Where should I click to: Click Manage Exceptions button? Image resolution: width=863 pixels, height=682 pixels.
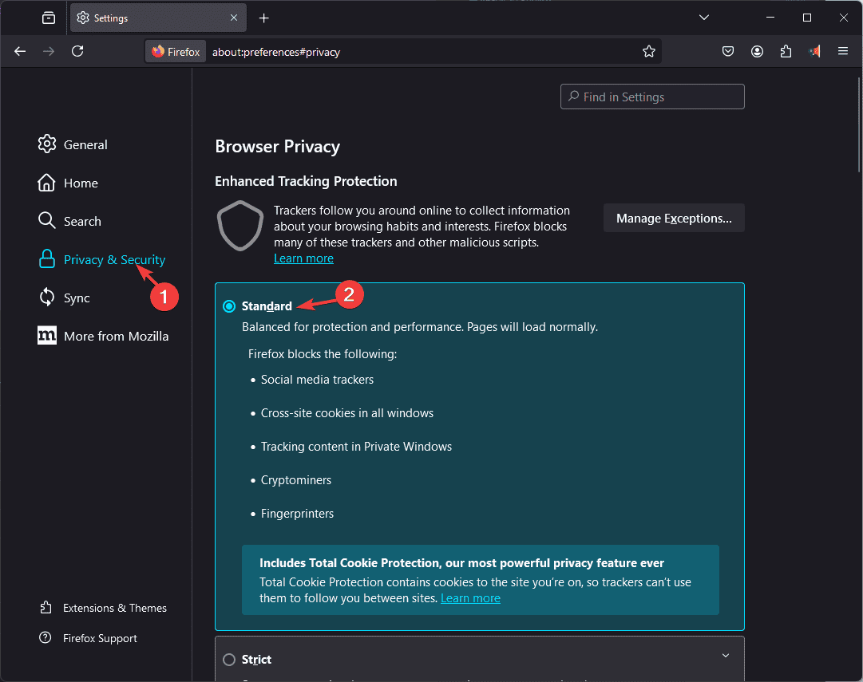pos(674,219)
